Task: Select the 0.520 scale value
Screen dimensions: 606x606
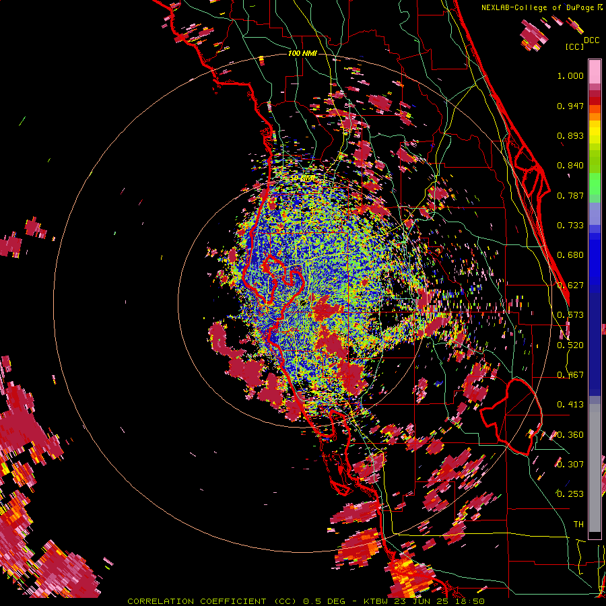Action: [x=570, y=345]
